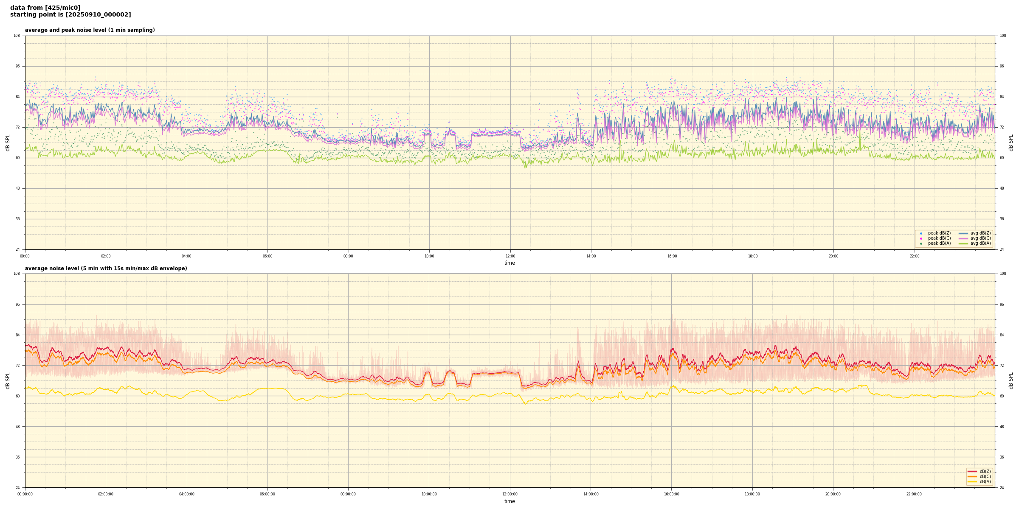
Task: Click the top chart's left 'dB SPL' axis label
Action: [x=8, y=143]
